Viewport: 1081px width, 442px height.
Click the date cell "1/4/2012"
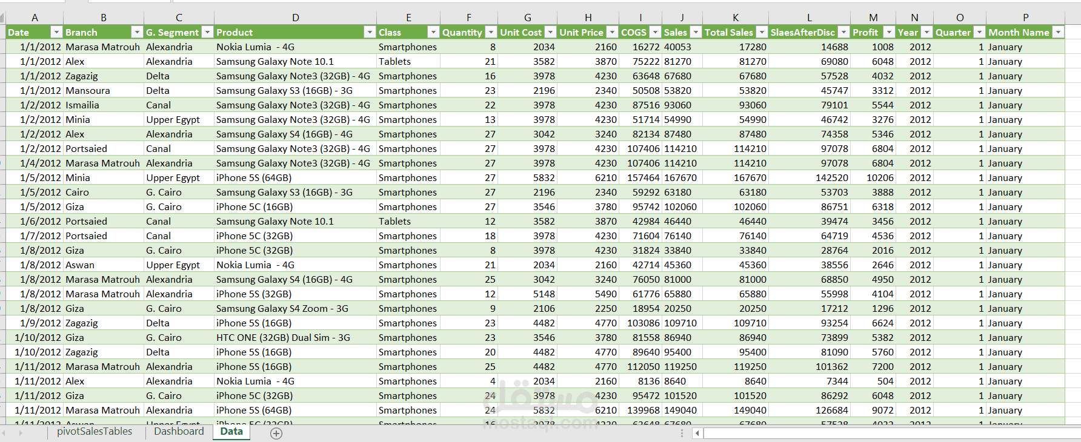click(35, 163)
